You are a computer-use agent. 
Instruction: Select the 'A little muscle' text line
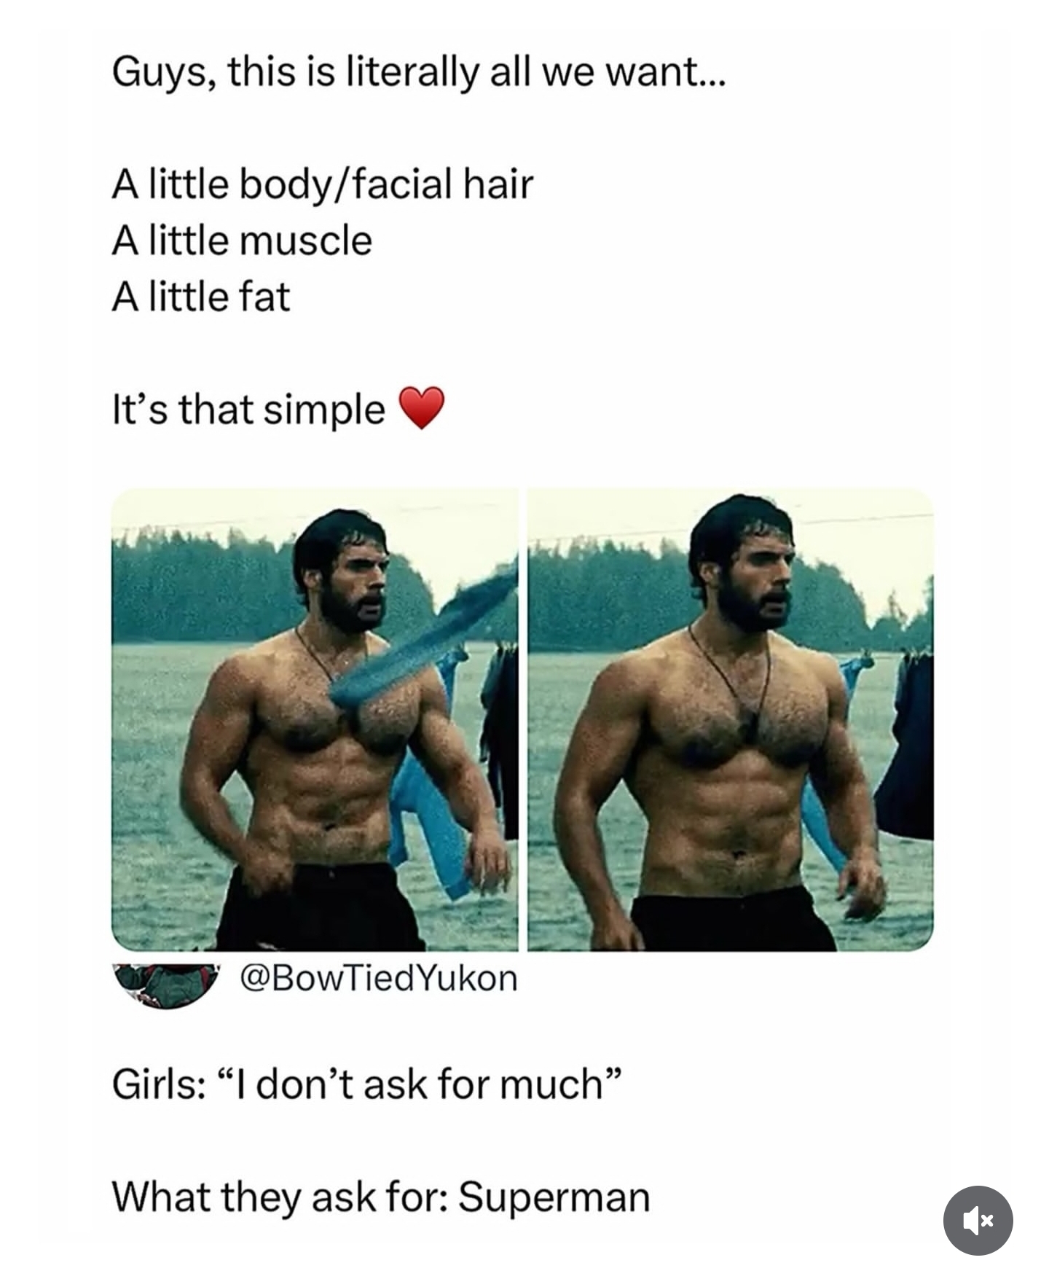coord(242,240)
